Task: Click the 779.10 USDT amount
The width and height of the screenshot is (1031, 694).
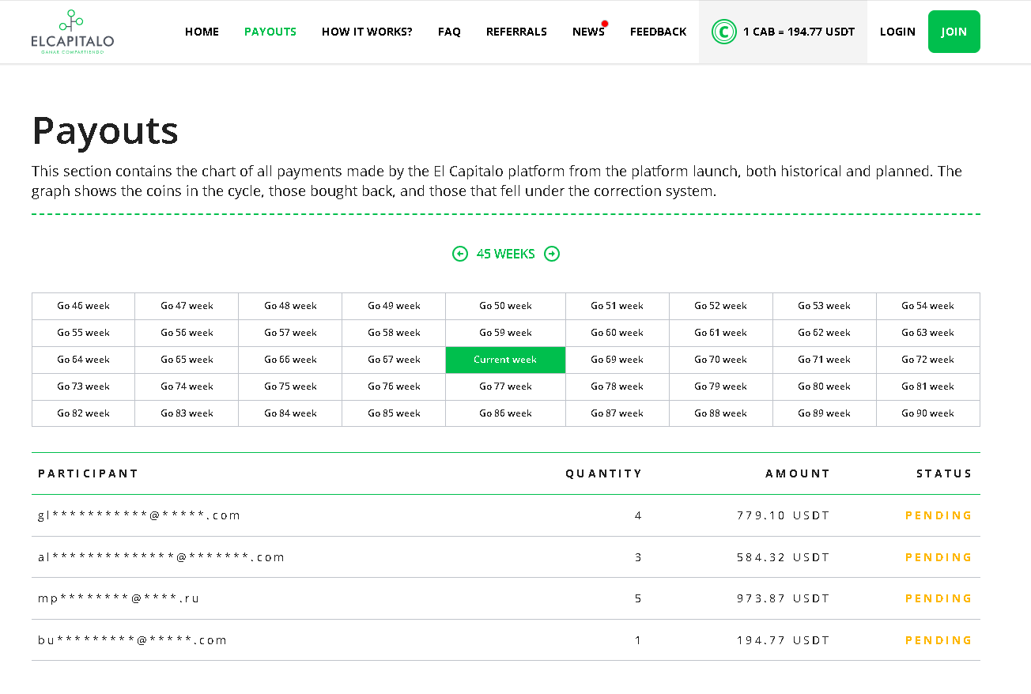Action: (783, 515)
